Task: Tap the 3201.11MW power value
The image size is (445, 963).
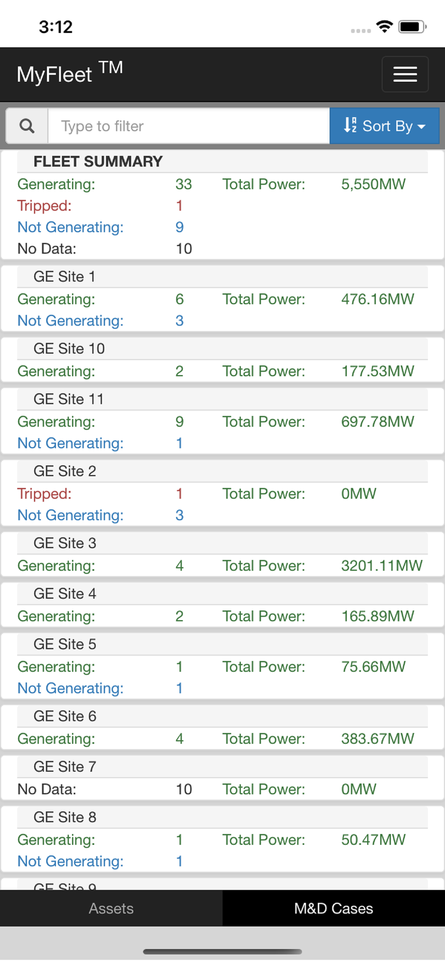Action: [x=382, y=565]
